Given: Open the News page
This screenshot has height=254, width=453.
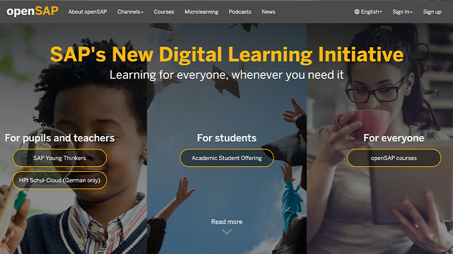Looking at the screenshot, I should pyautogui.click(x=268, y=12).
